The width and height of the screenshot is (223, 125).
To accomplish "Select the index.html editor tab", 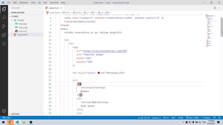I will [x=54, y=8].
